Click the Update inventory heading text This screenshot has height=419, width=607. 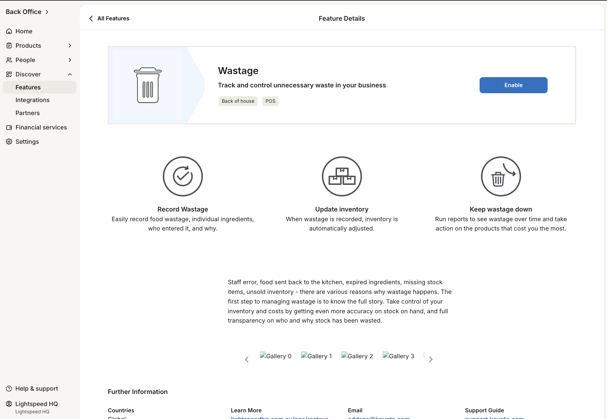[x=342, y=209]
